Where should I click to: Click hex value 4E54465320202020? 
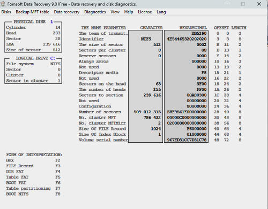[x=187, y=39]
